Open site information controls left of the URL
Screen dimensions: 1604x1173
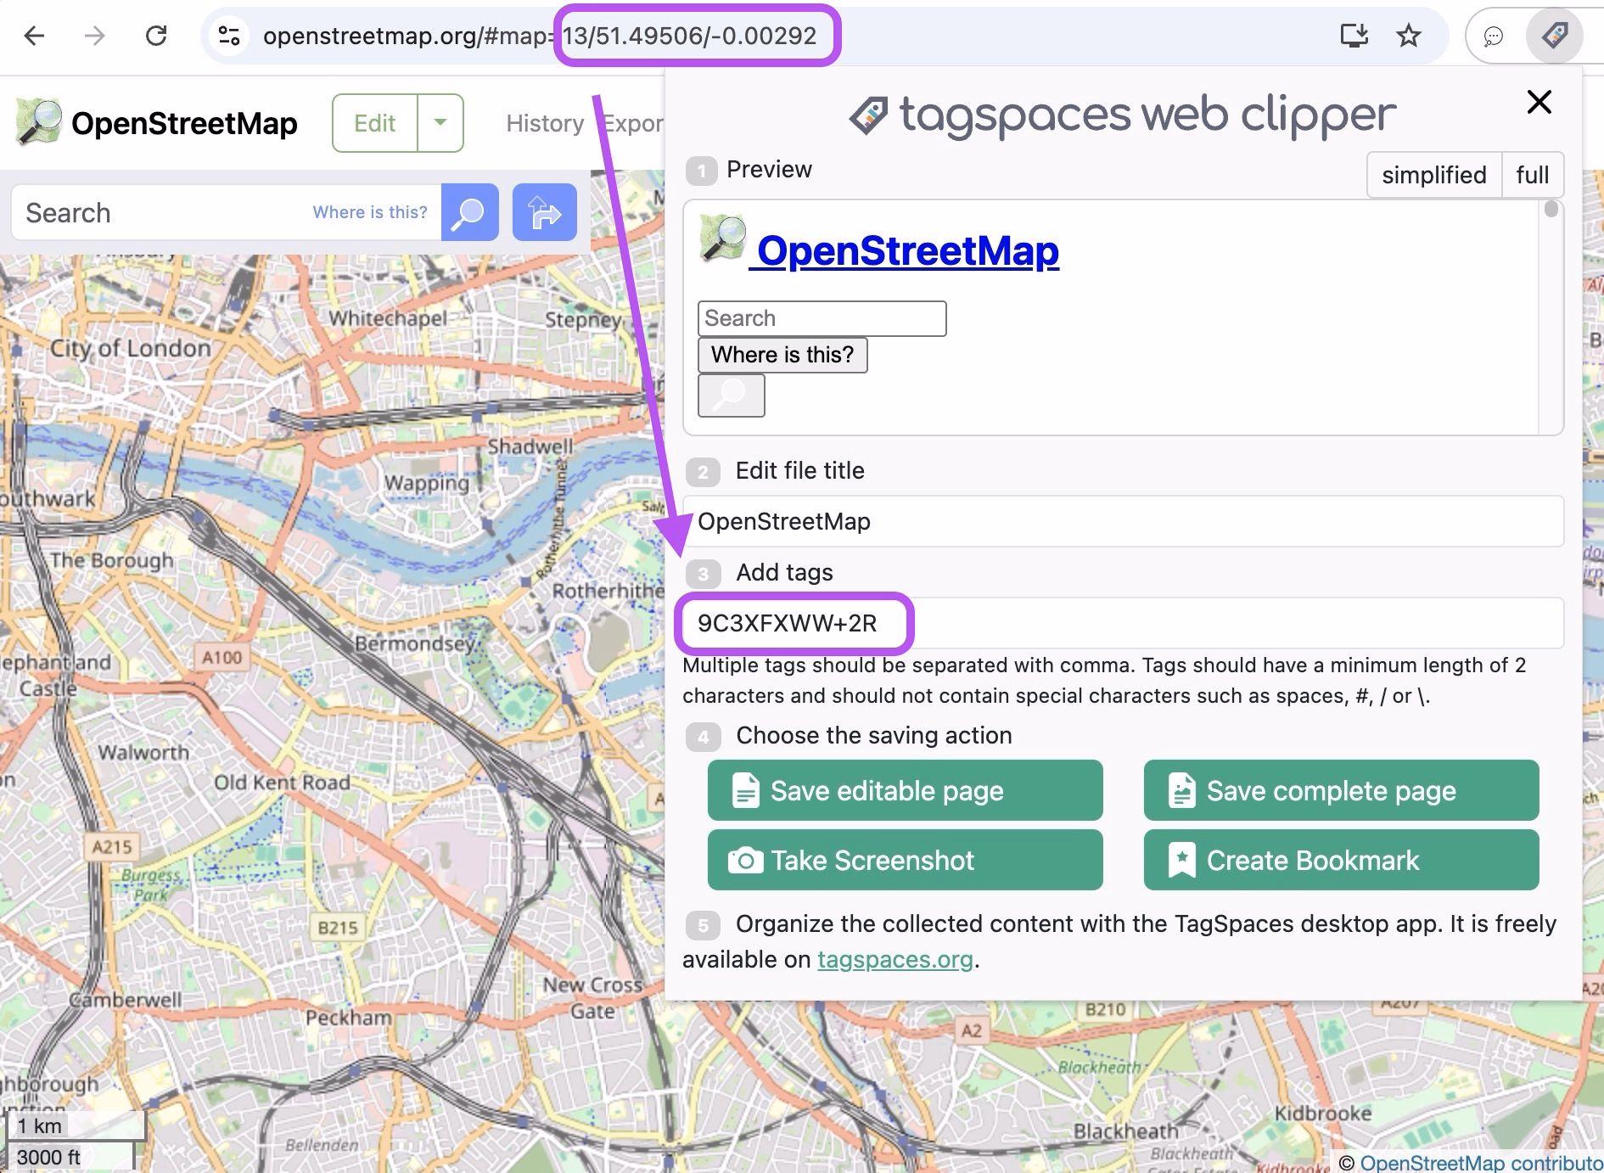(226, 36)
